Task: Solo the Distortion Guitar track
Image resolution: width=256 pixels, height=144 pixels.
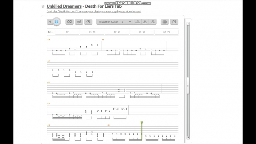Action: pyautogui.click(x=145, y=22)
